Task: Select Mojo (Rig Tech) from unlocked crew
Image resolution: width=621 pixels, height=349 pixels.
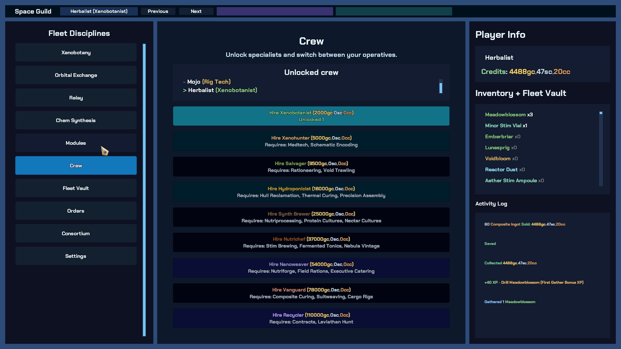Action: coord(209,82)
